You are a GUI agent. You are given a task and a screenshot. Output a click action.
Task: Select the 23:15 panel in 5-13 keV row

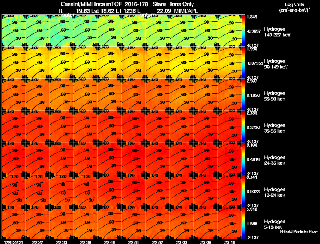pos(230,223)
